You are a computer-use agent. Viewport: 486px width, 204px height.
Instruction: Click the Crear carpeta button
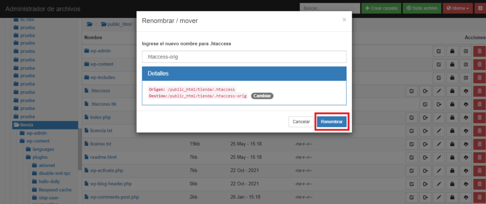[x=381, y=9]
